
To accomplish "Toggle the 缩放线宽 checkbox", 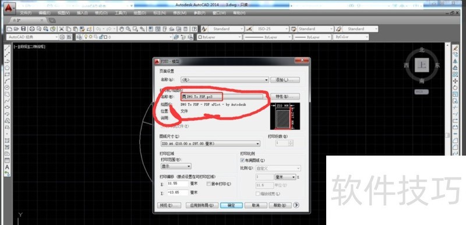I will (258, 194).
